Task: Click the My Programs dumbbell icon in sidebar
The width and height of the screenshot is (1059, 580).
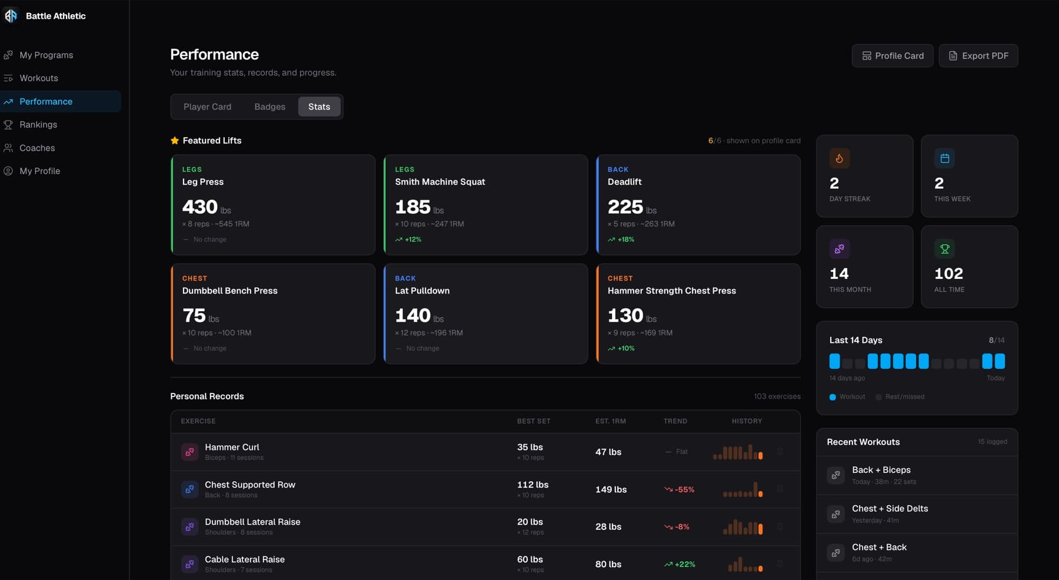Action: [x=8, y=55]
